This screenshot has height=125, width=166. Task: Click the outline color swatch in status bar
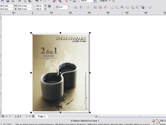tap(158, 124)
